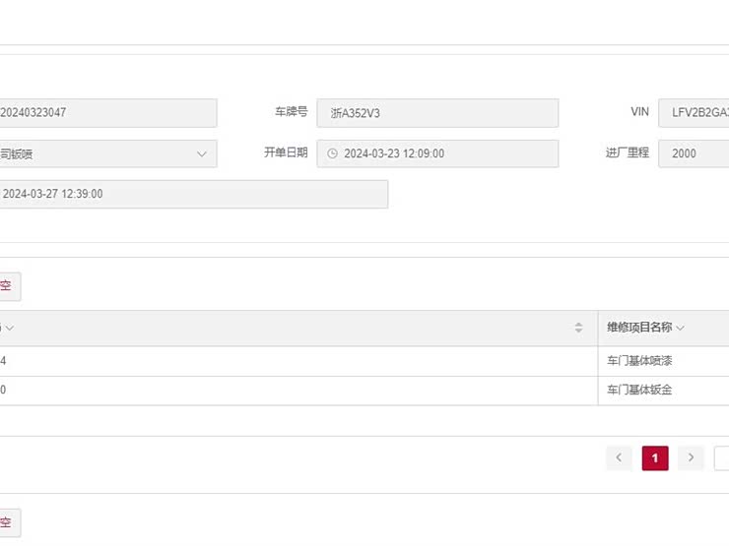This screenshot has width=729, height=546.
Task: Open the 司钣喷 dropdown chevron
Action: pyautogui.click(x=201, y=153)
